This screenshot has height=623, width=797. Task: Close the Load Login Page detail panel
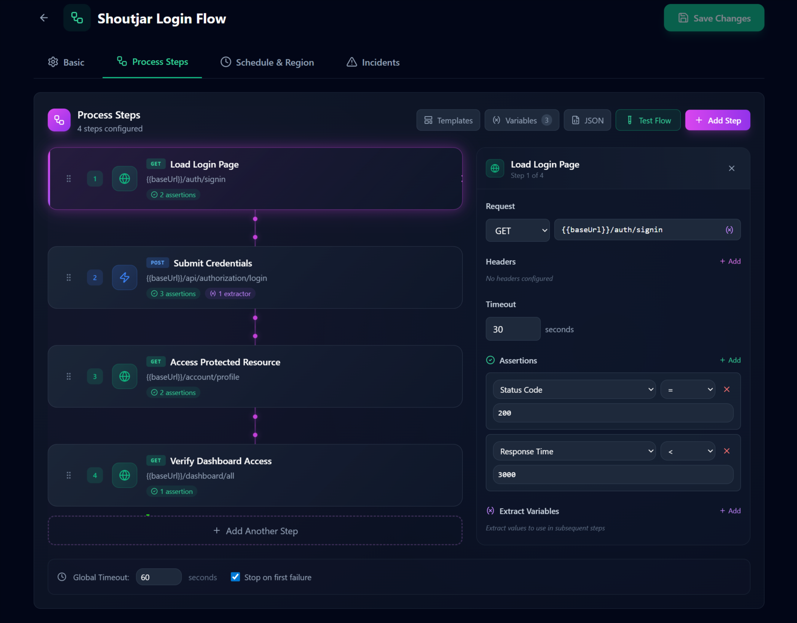pos(731,168)
